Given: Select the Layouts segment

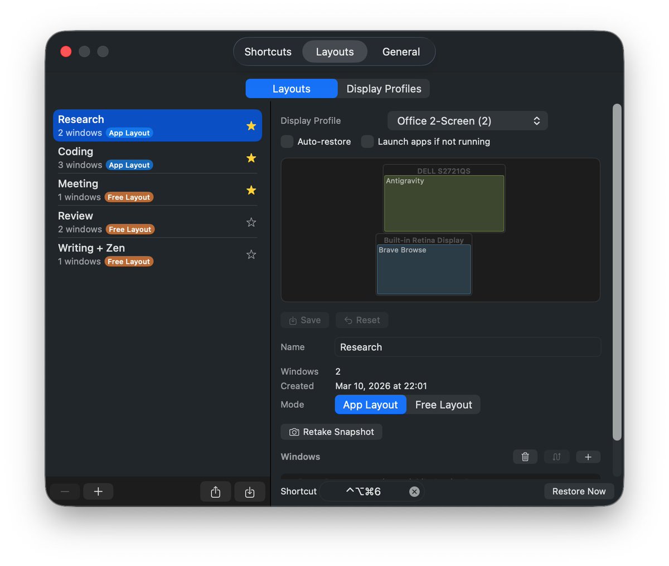Looking at the screenshot, I should pos(292,89).
